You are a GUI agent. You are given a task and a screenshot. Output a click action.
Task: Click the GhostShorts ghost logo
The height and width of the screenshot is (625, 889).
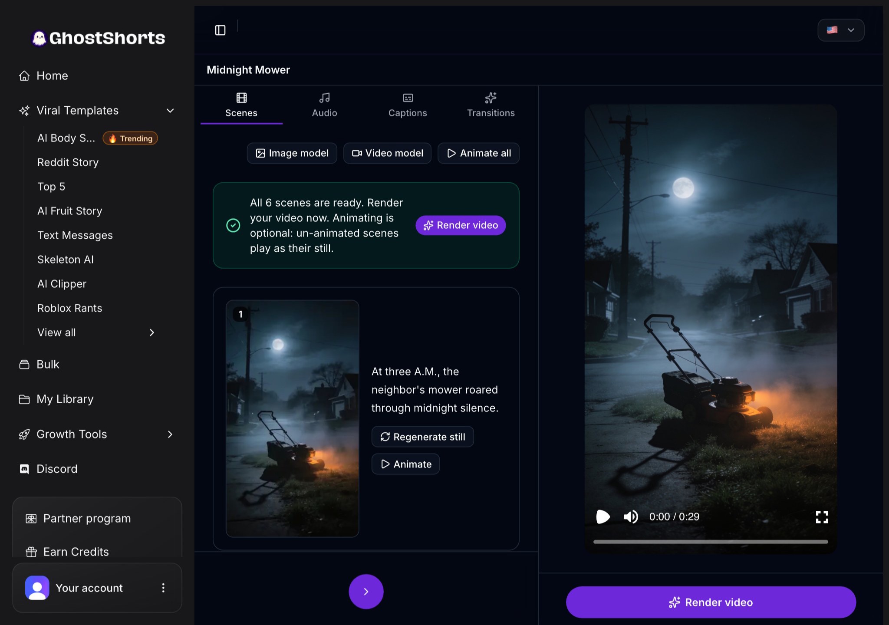click(39, 38)
